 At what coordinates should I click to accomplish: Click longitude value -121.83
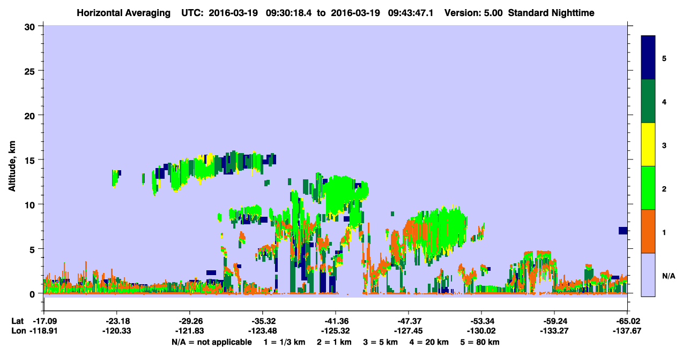pyautogui.click(x=189, y=331)
